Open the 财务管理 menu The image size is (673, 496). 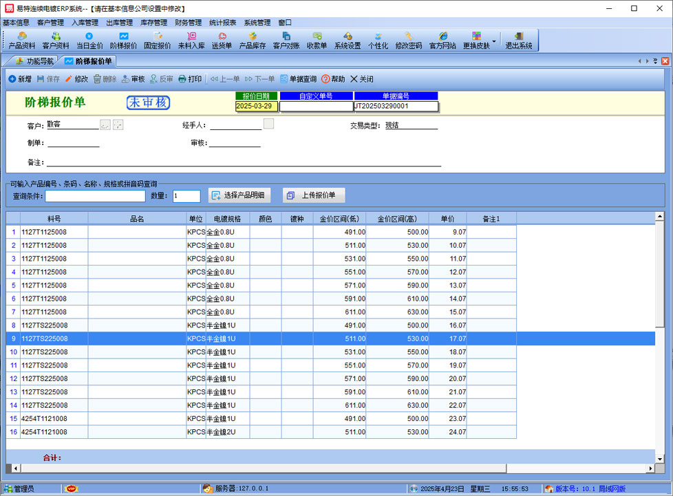pos(188,22)
